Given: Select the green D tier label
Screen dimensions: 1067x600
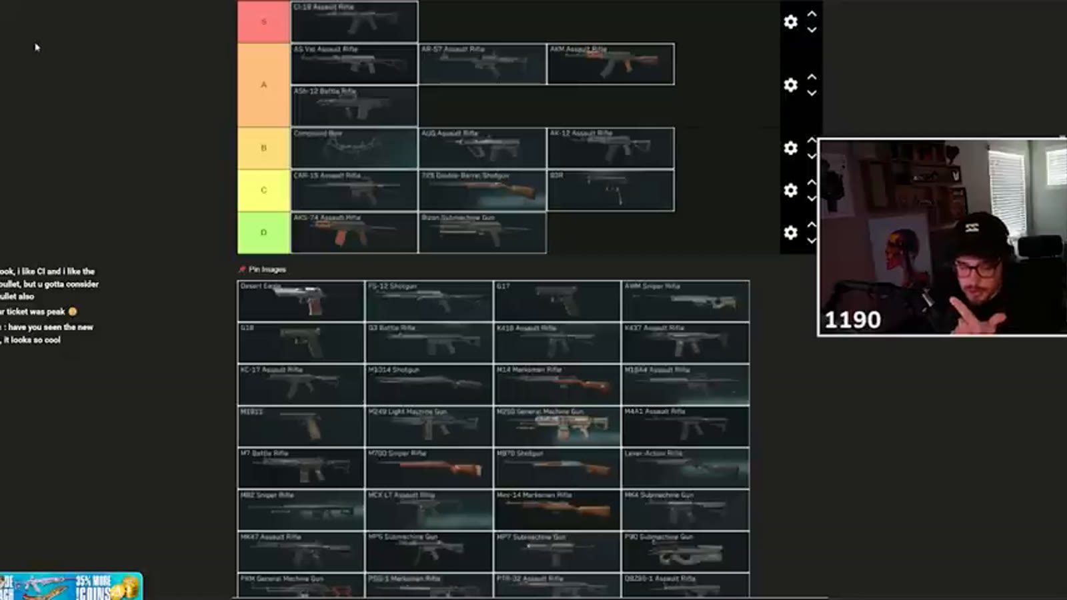Looking at the screenshot, I should (x=263, y=232).
